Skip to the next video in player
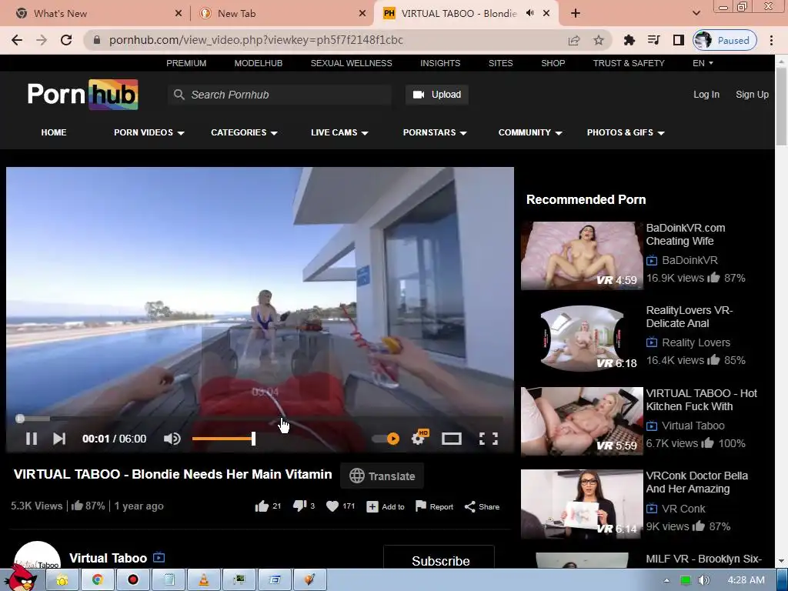The image size is (788, 591). coord(59,439)
